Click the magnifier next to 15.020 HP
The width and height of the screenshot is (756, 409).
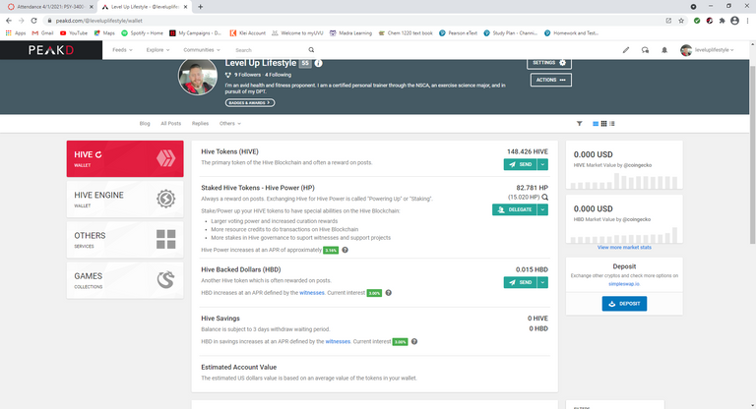[x=544, y=197]
